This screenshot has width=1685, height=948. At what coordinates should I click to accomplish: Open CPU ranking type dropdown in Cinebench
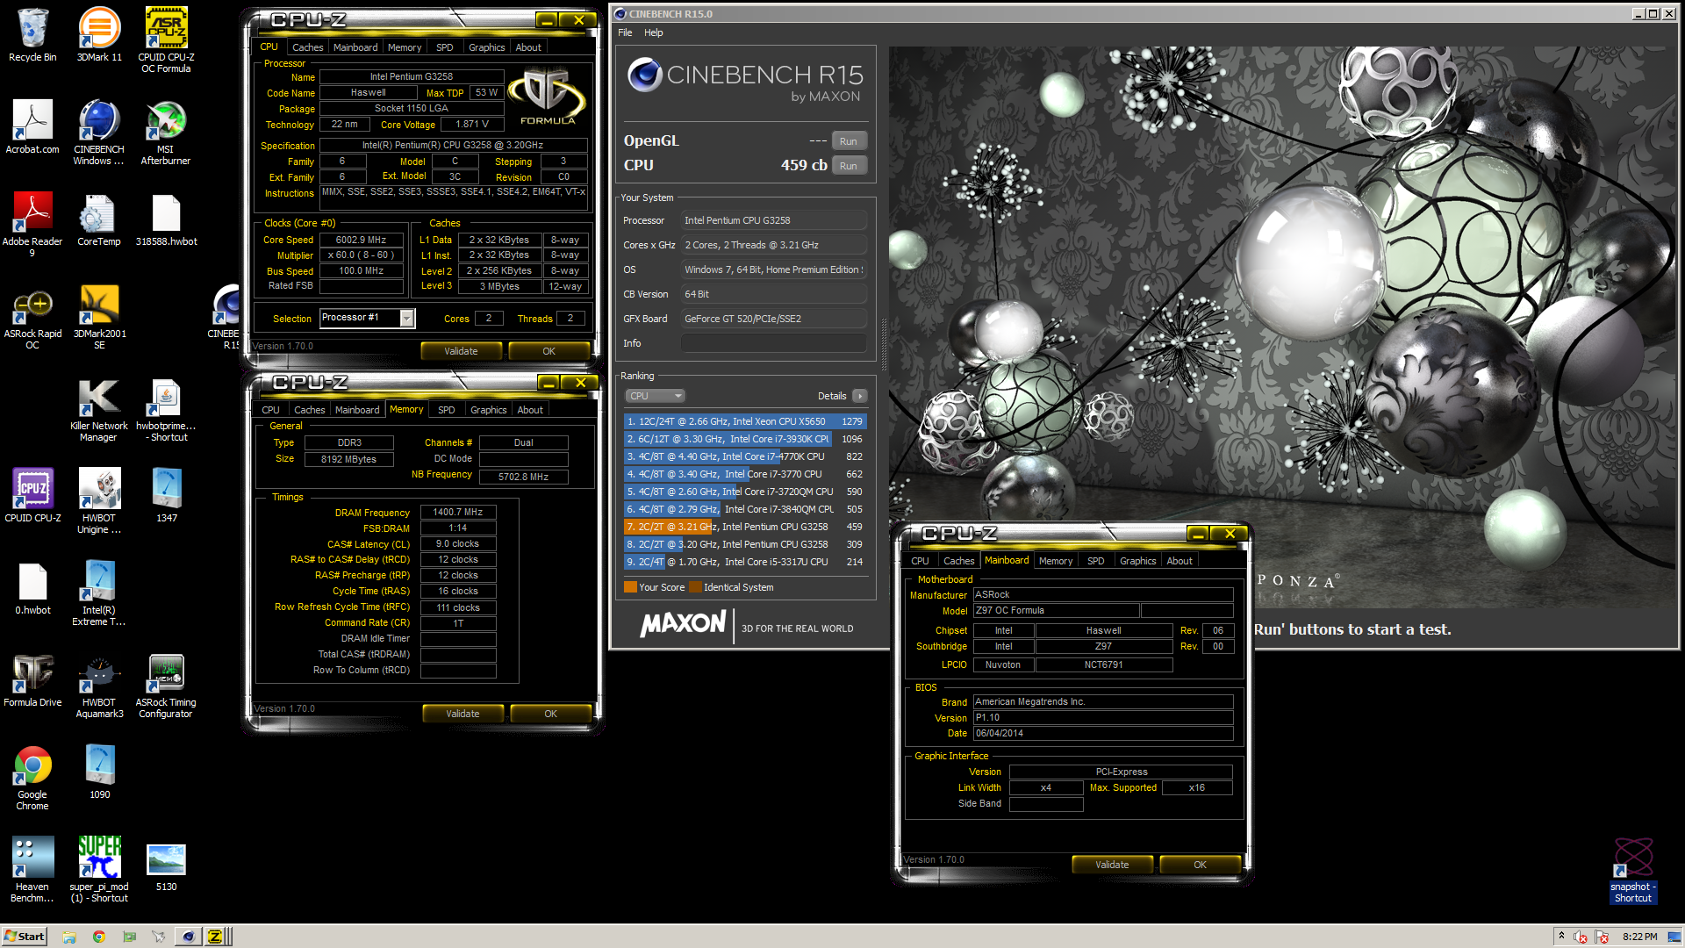[x=655, y=396]
